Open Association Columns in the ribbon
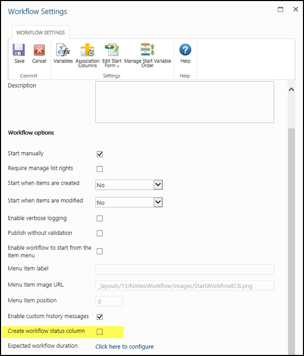 pos(88,50)
